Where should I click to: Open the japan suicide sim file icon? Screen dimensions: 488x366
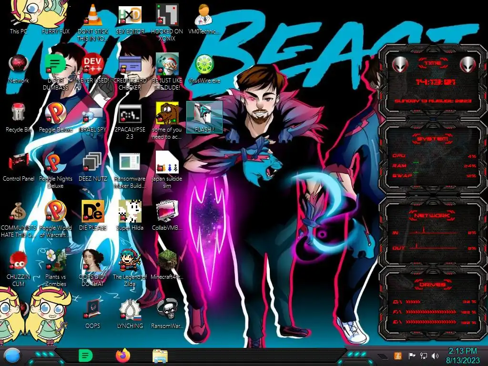click(x=167, y=170)
